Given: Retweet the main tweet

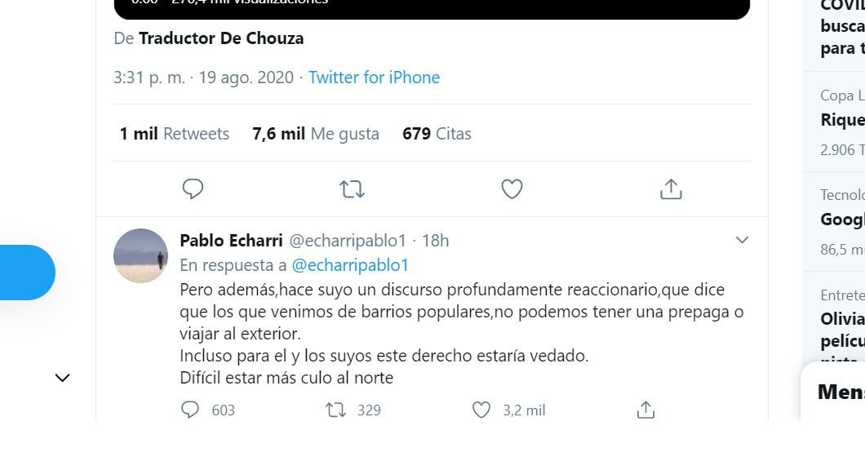Looking at the screenshot, I should click(352, 189).
